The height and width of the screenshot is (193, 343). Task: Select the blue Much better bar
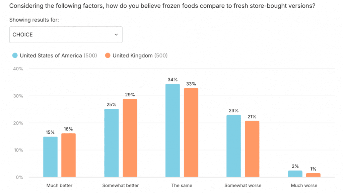[50, 157]
